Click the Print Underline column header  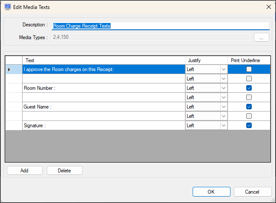pos(249,60)
